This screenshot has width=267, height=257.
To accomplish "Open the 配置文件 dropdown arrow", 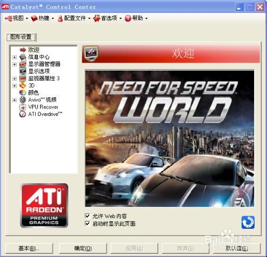I will (x=89, y=18).
